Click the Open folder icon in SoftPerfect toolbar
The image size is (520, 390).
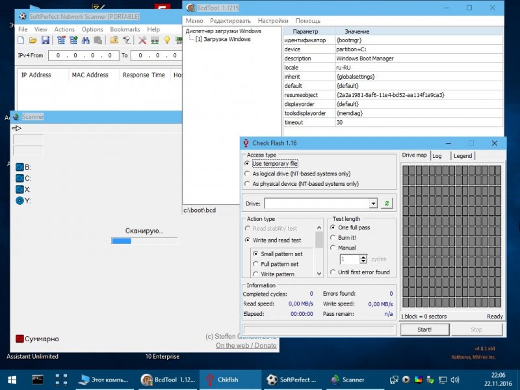tap(33, 40)
